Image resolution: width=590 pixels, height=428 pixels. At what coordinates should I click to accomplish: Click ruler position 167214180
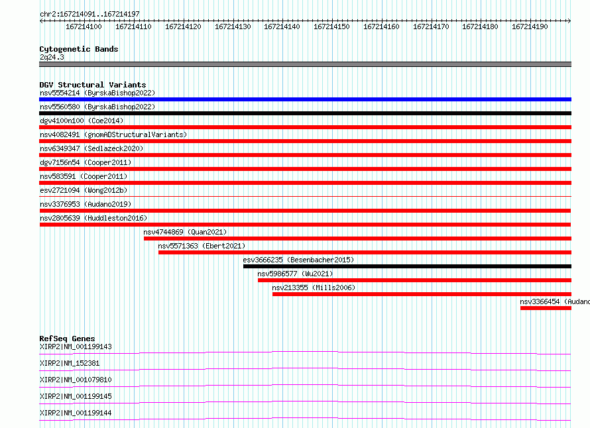pos(480,27)
